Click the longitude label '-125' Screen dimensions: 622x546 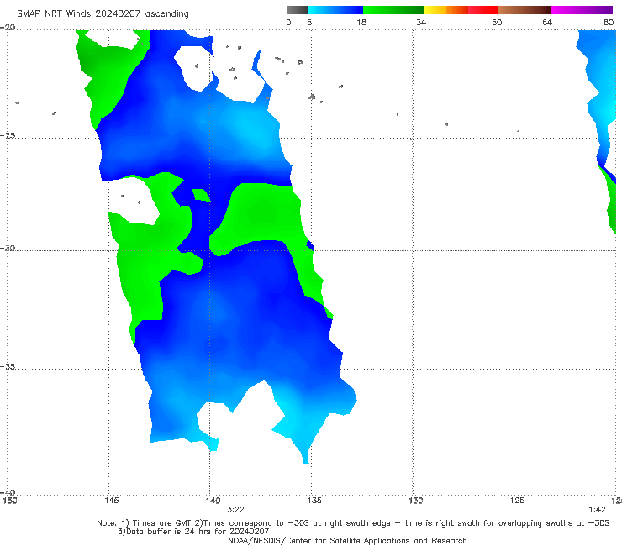pyautogui.click(x=514, y=501)
